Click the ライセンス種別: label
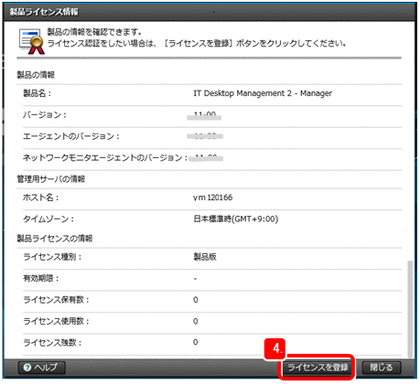Screen dimensions: 420x384 click(52, 257)
